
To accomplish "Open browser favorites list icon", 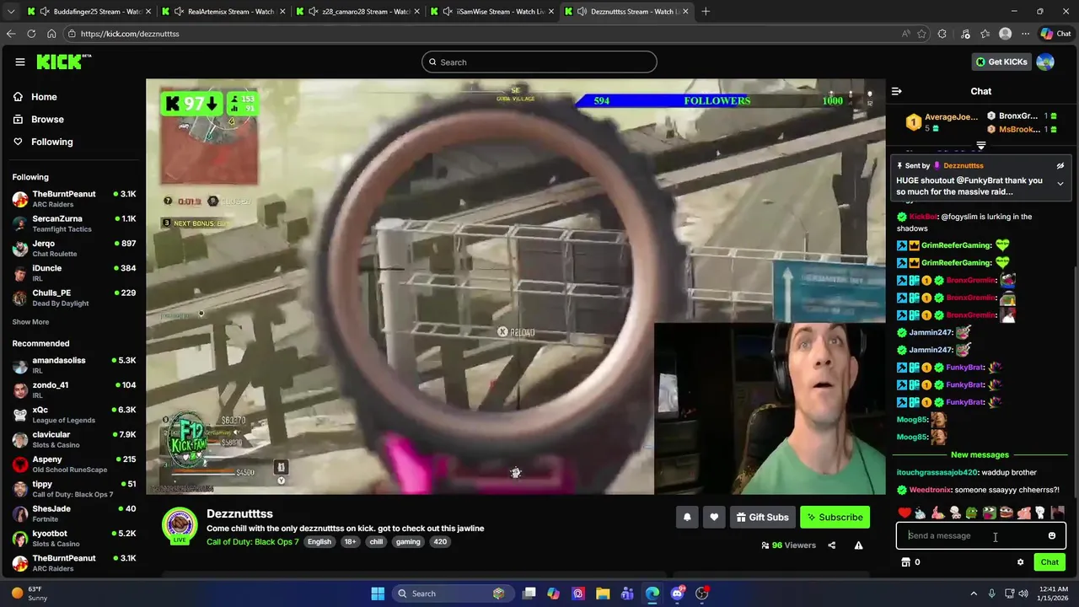I will pos(985,34).
